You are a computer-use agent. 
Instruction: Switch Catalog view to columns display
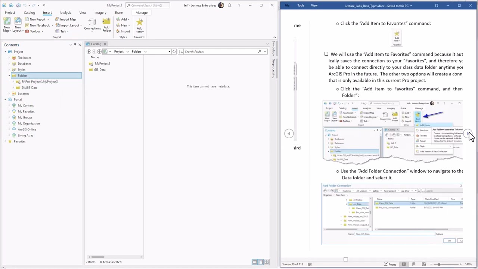[x=255, y=262]
